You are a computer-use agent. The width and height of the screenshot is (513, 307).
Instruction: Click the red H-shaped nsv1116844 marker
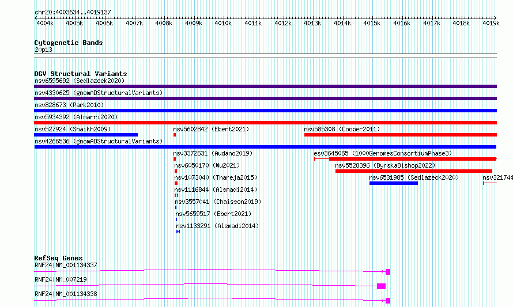(176, 195)
